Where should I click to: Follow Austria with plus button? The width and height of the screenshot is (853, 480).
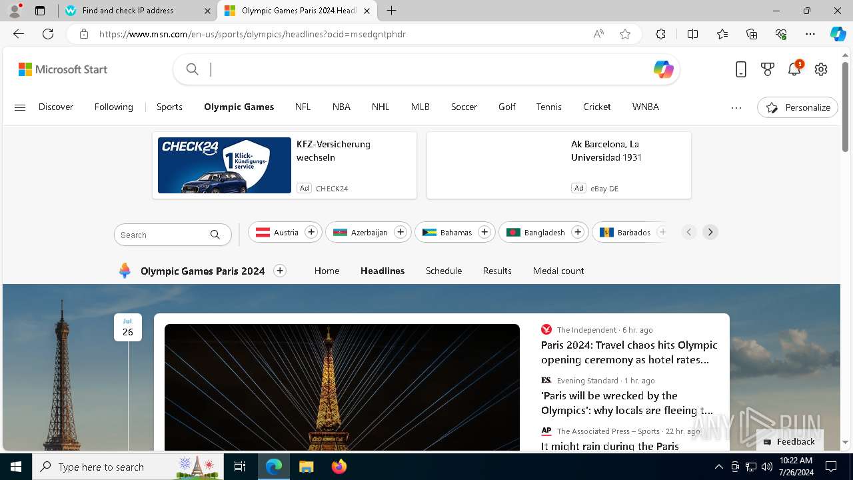pos(311,232)
